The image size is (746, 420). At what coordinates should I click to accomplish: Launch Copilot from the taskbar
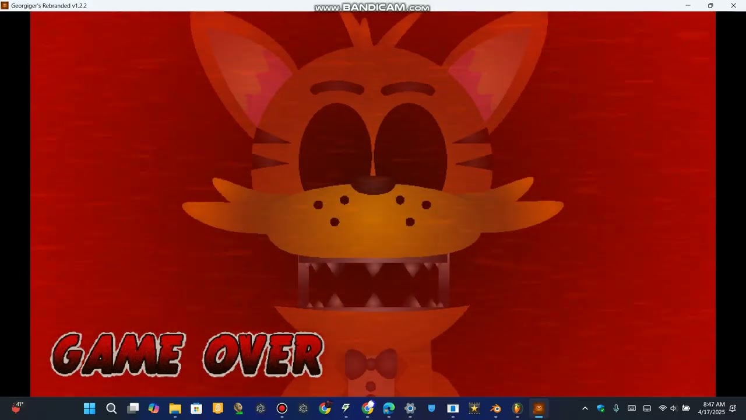[x=154, y=408]
